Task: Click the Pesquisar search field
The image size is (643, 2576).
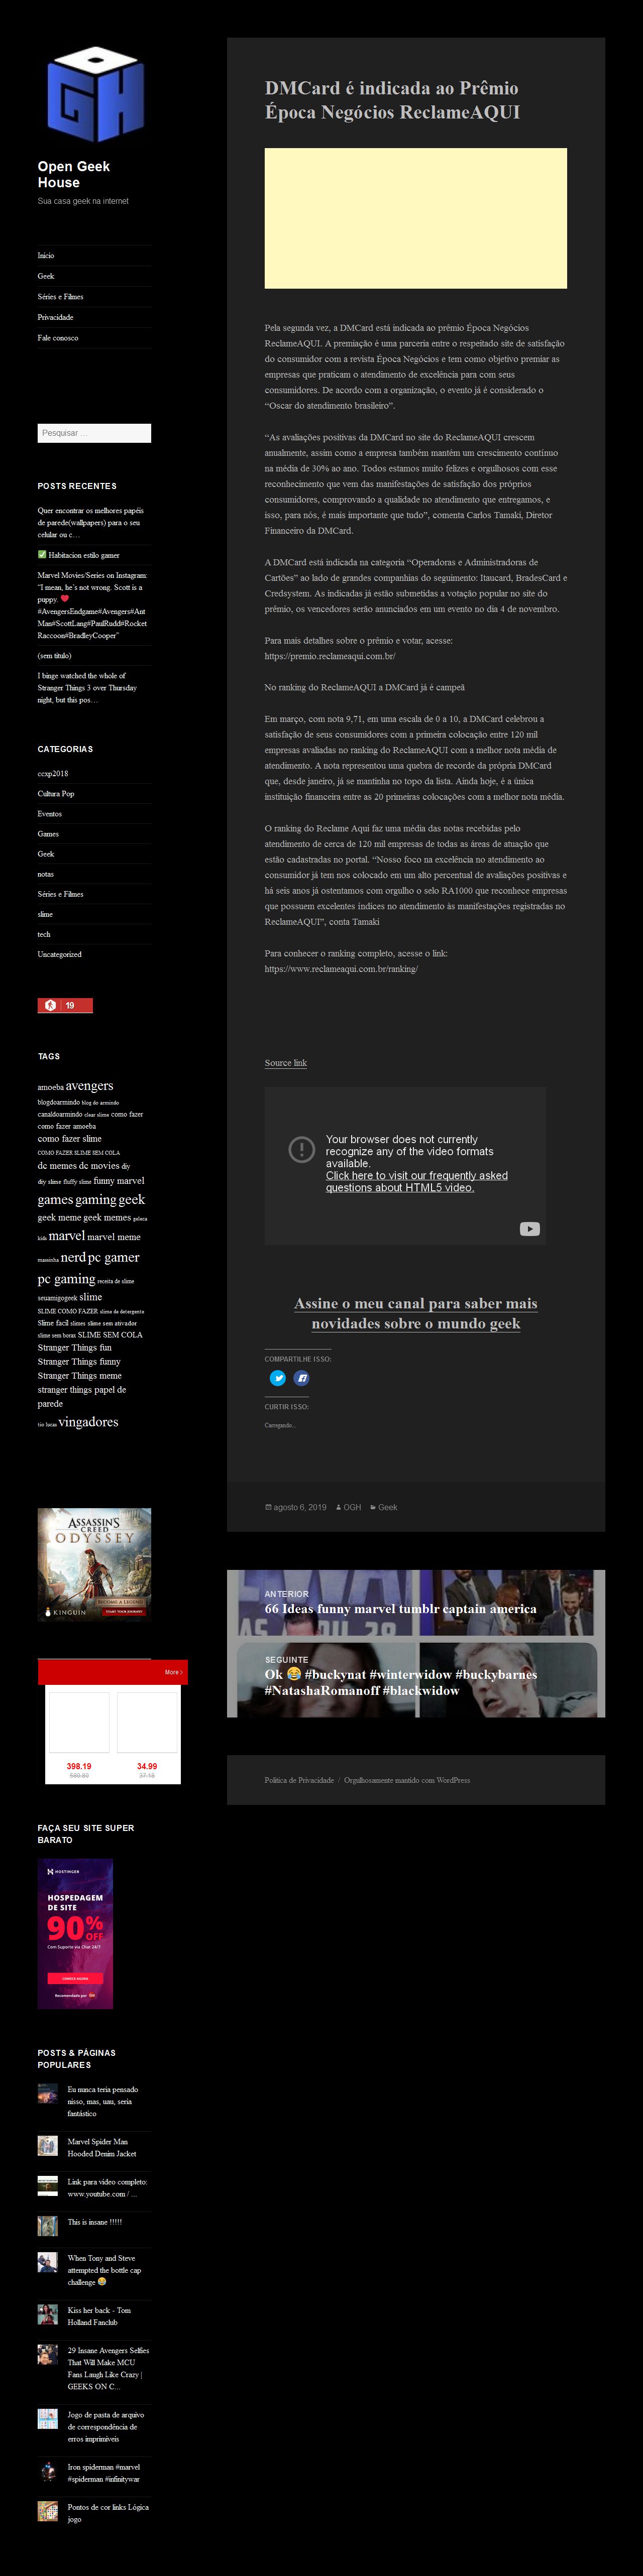Action: pyautogui.click(x=94, y=433)
